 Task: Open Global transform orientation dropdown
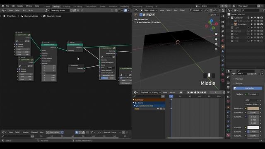(196, 10)
